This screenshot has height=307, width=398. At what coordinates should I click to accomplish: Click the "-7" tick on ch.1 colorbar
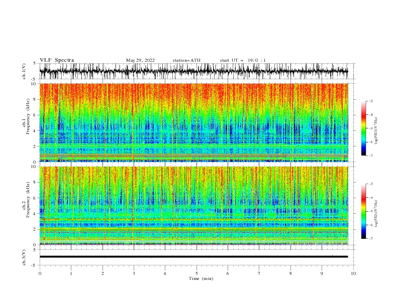coord(371,156)
